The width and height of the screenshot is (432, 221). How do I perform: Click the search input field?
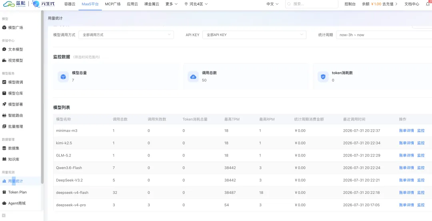312,4
